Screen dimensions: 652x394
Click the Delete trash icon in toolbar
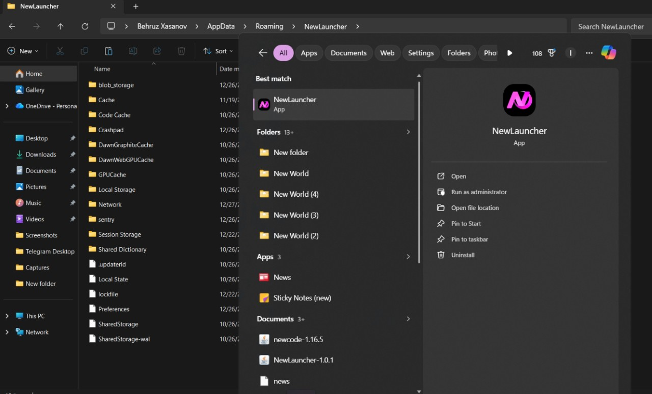181,51
